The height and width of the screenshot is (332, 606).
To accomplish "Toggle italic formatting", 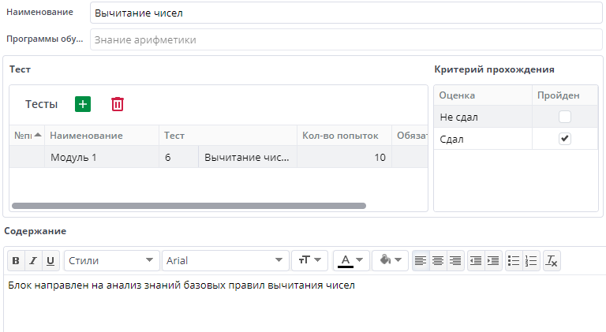I will click(33, 260).
